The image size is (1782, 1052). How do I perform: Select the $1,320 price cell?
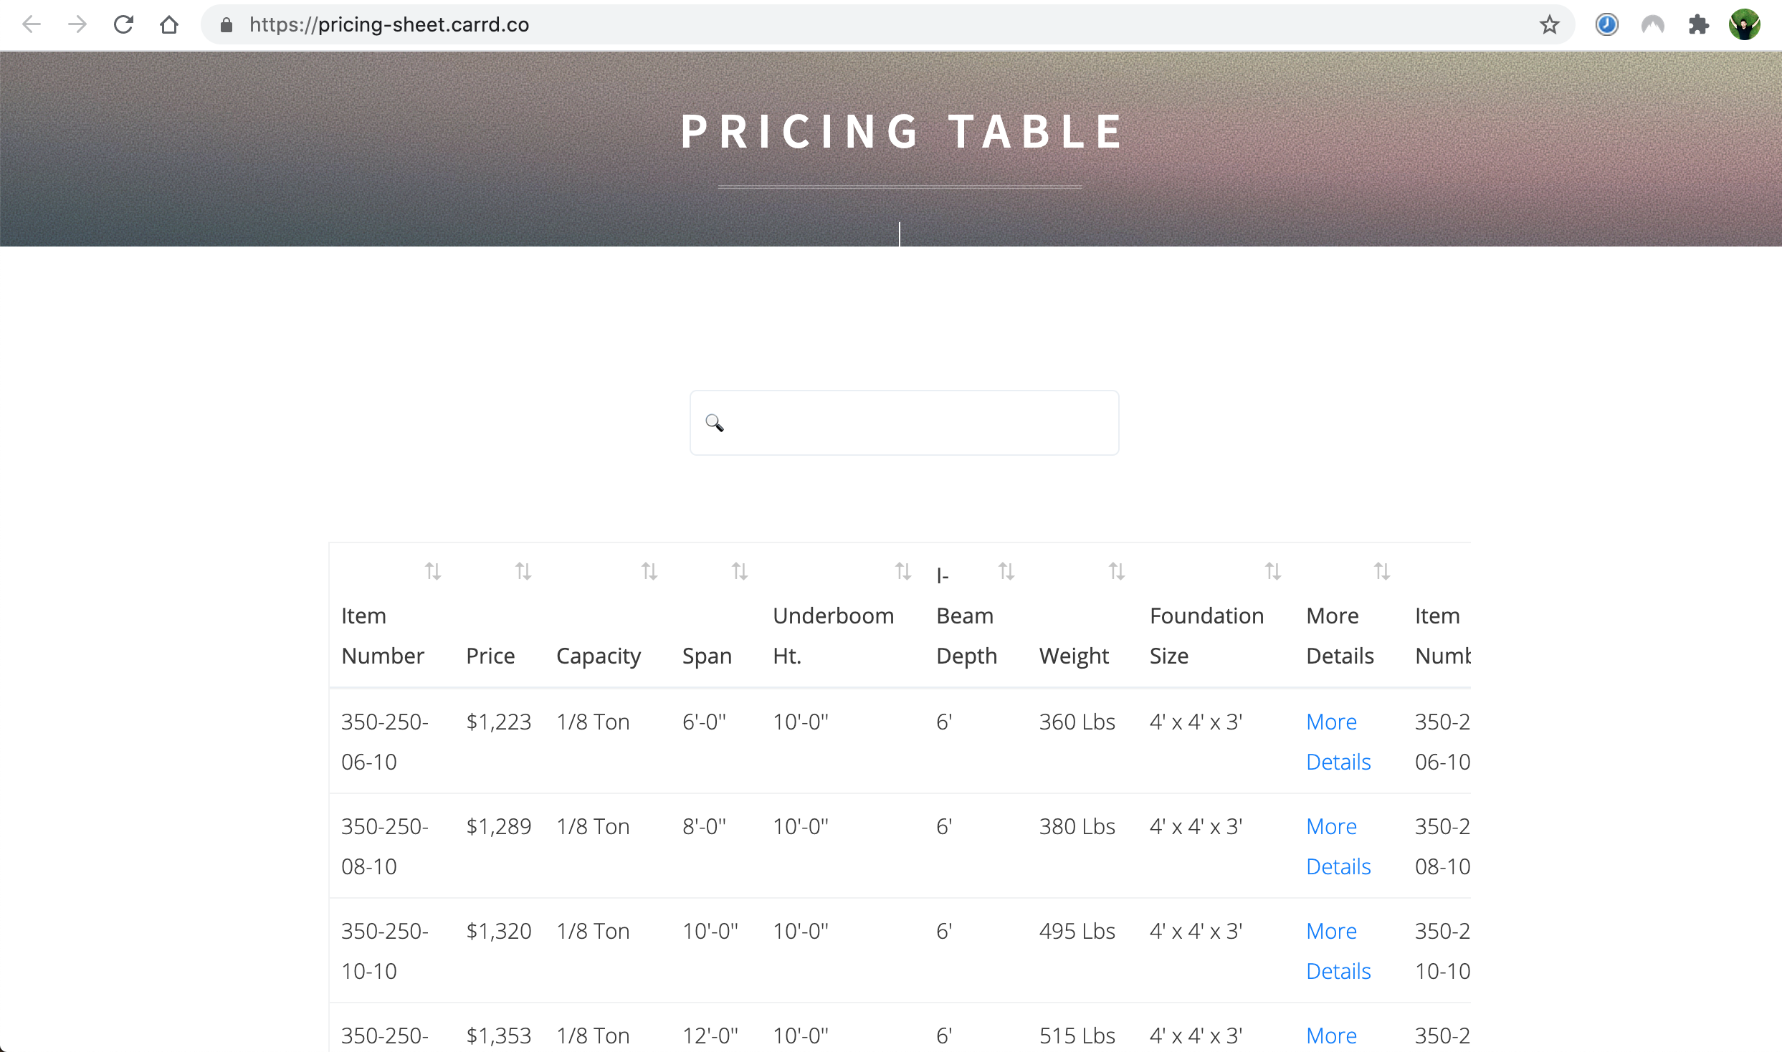(499, 931)
